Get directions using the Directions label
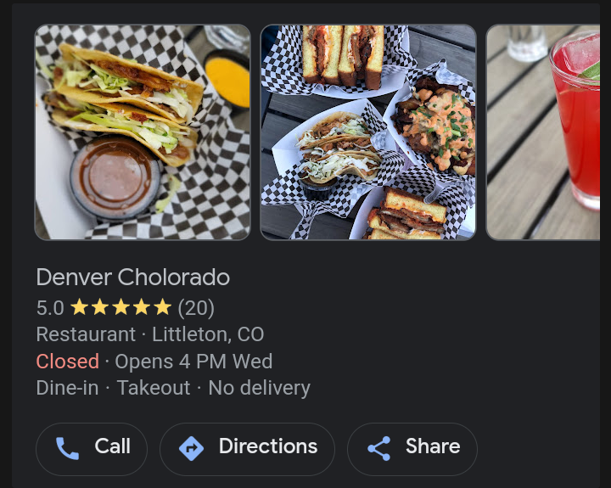The height and width of the screenshot is (488, 611). point(268,446)
